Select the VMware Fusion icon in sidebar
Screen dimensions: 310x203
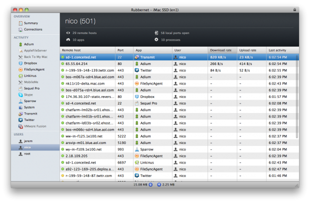click(20, 126)
